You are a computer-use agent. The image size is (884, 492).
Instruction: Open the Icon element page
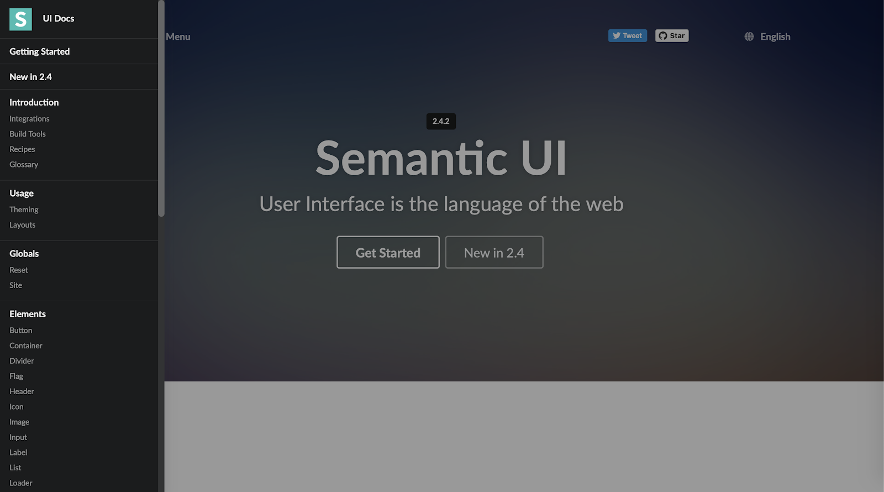coord(17,407)
